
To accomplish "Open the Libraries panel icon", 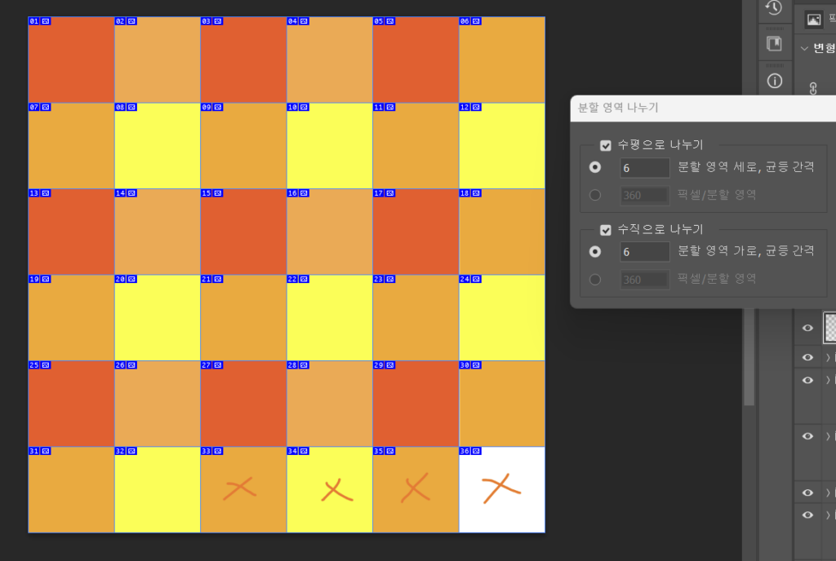I will (774, 44).
